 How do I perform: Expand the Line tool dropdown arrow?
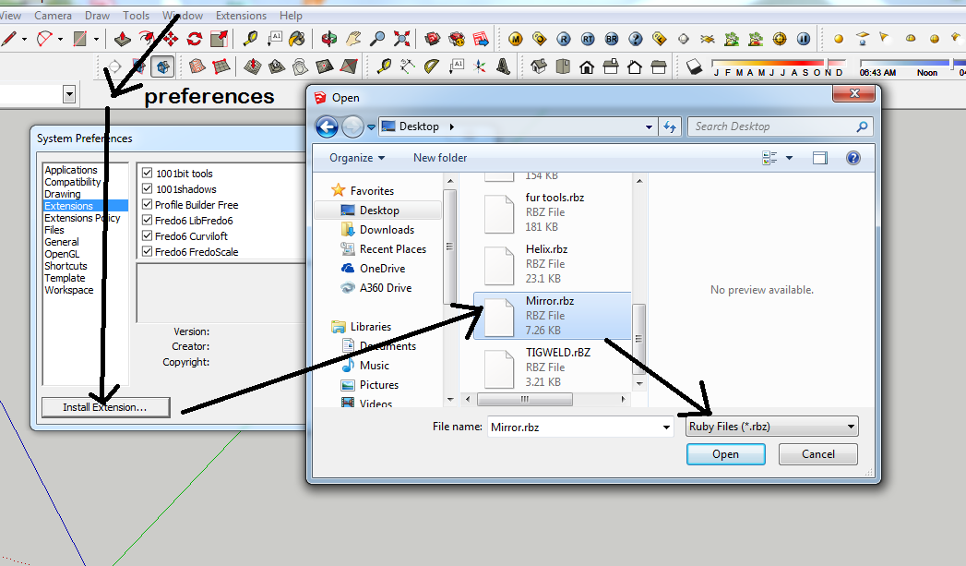pyautogui.click(x=24, y=40)
